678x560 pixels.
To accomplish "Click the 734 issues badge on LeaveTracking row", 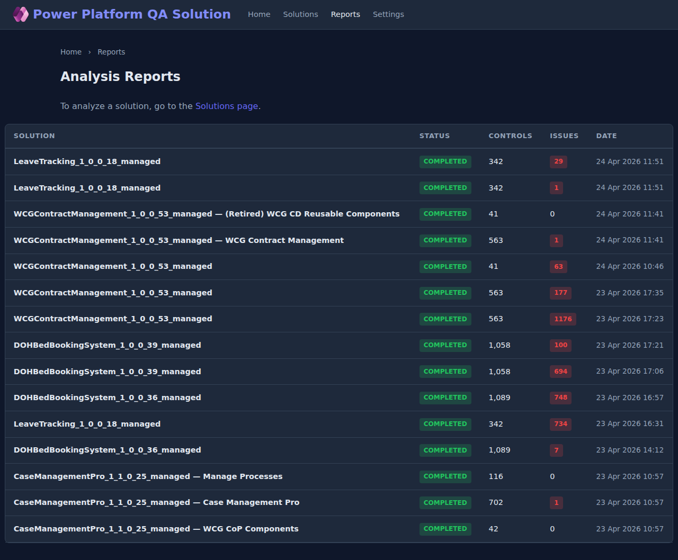I will pyautogui.click(x=560, y=424).
